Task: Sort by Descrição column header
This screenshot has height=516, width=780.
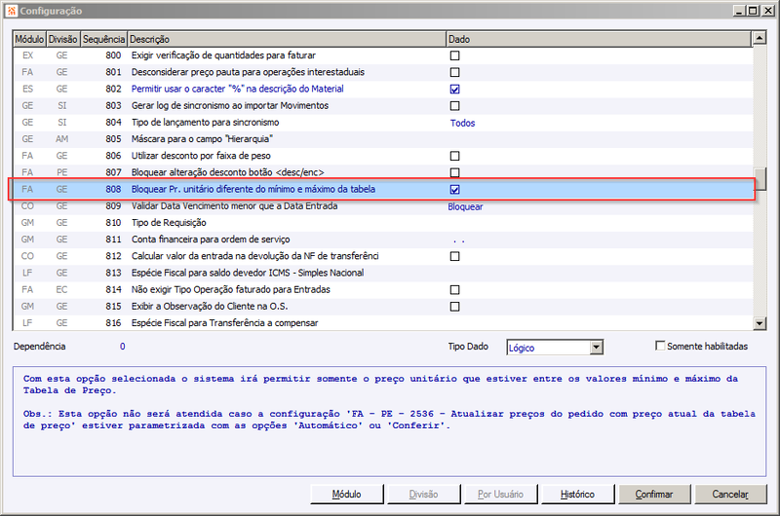Action: pos(287,39)
